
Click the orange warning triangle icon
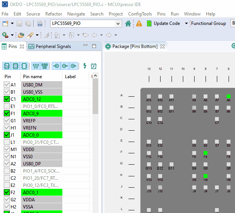pyautogui.click(x=139, y=23)
